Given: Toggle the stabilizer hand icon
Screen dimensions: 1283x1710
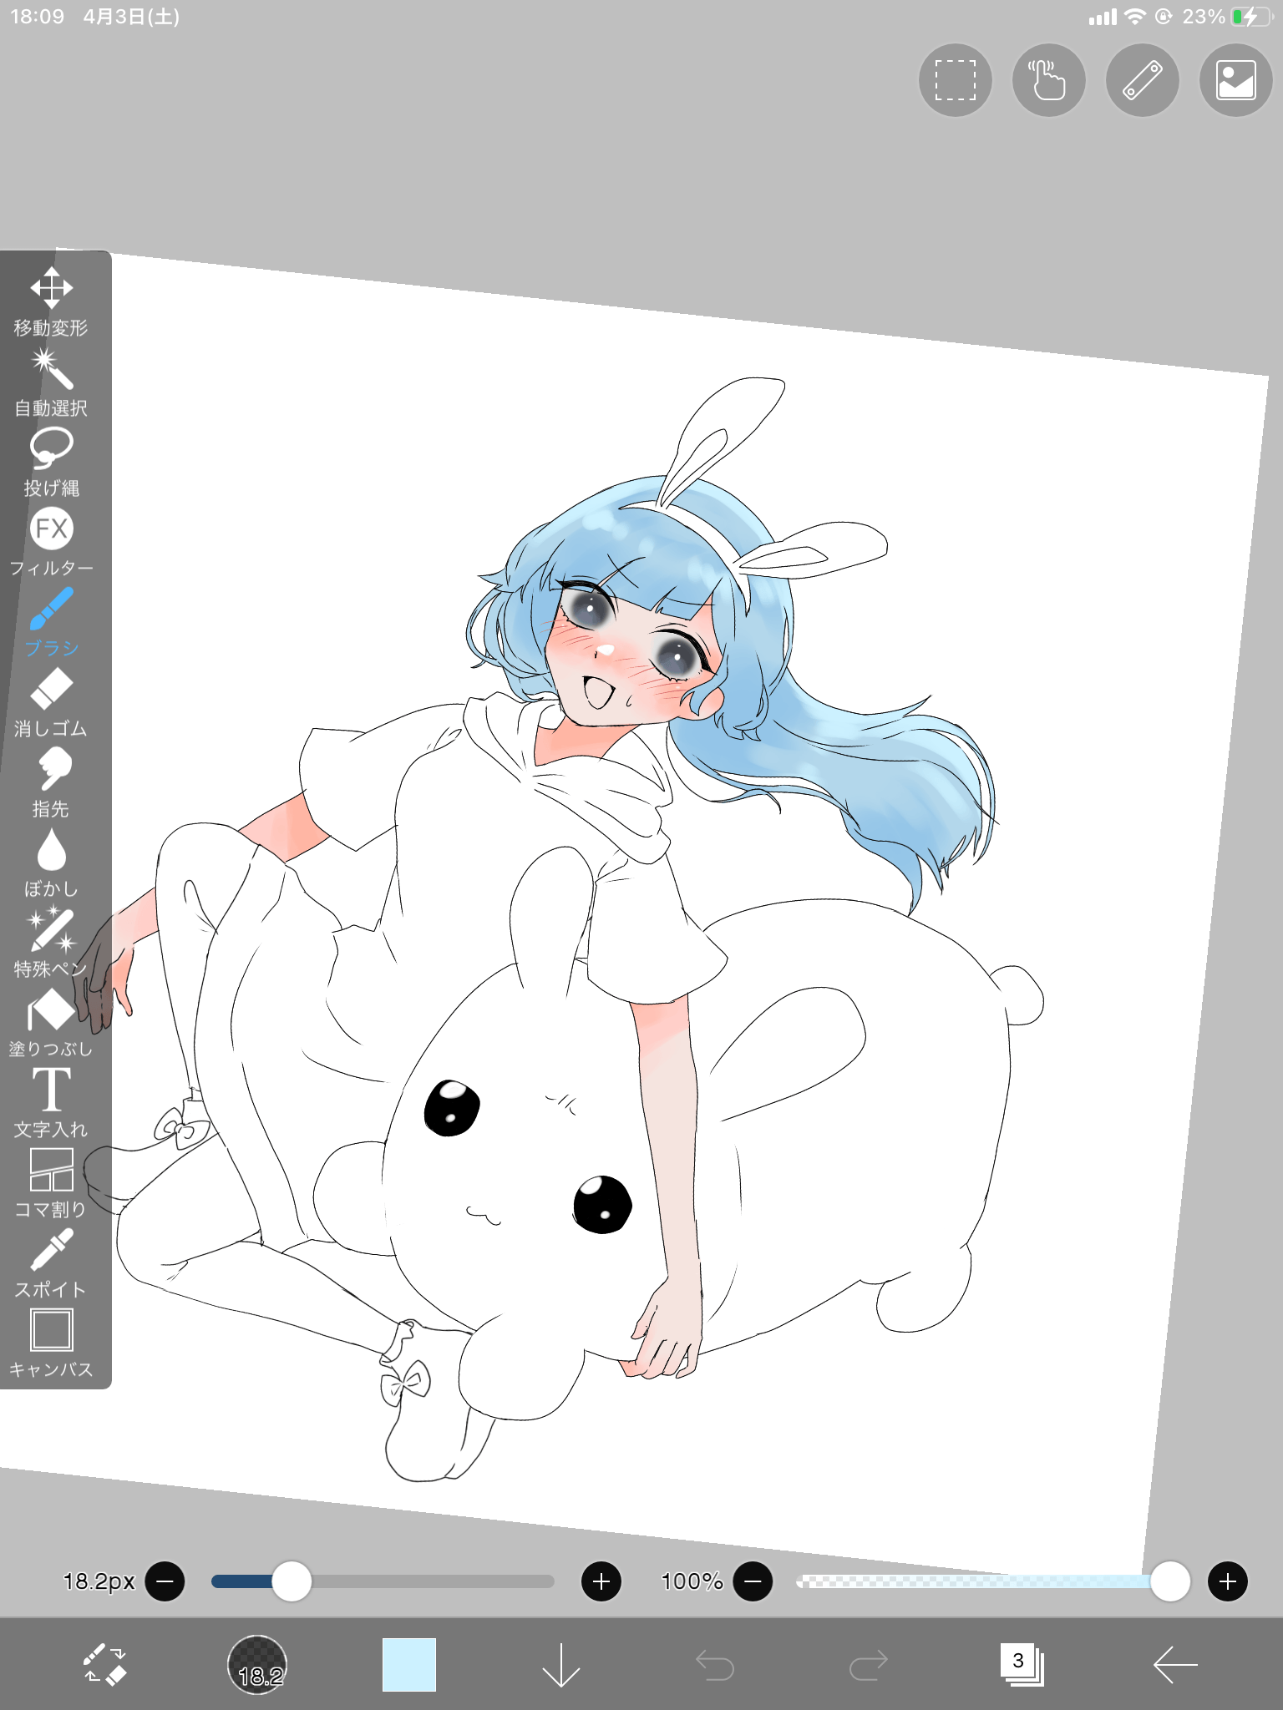Looking at the screenshot, I should (x=1048, y=81).
